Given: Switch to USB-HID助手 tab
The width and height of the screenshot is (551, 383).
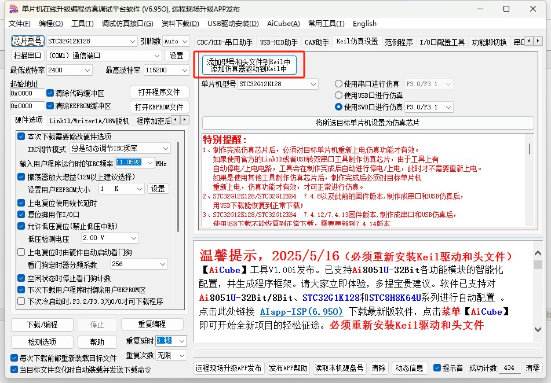Looking at the screenshot, I should (x=279, y=42).
